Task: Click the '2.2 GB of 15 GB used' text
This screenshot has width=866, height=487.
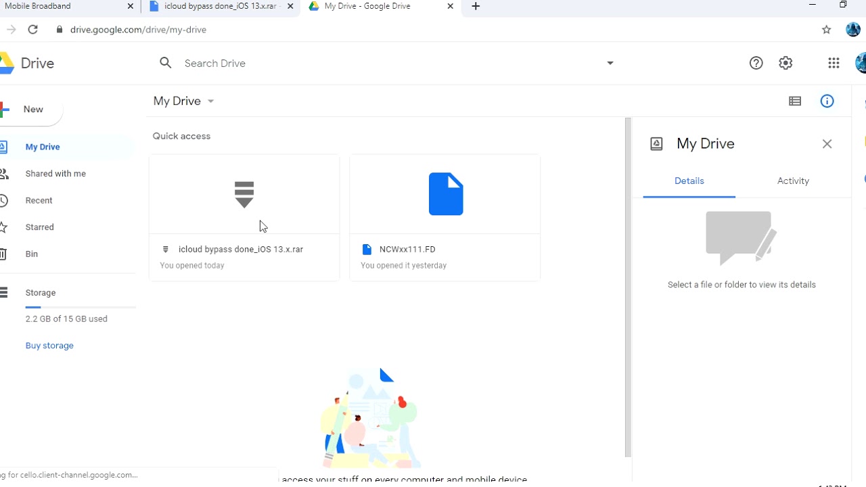Action: coord(66,319)
